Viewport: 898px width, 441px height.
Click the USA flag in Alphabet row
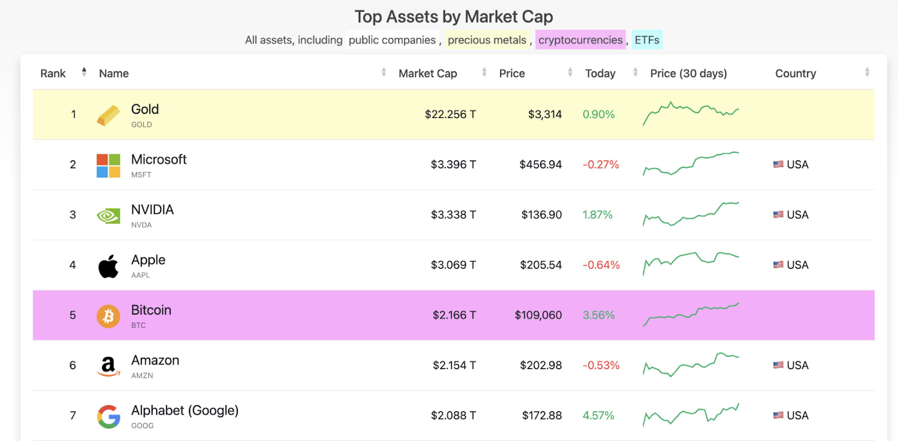click(778, 415)
